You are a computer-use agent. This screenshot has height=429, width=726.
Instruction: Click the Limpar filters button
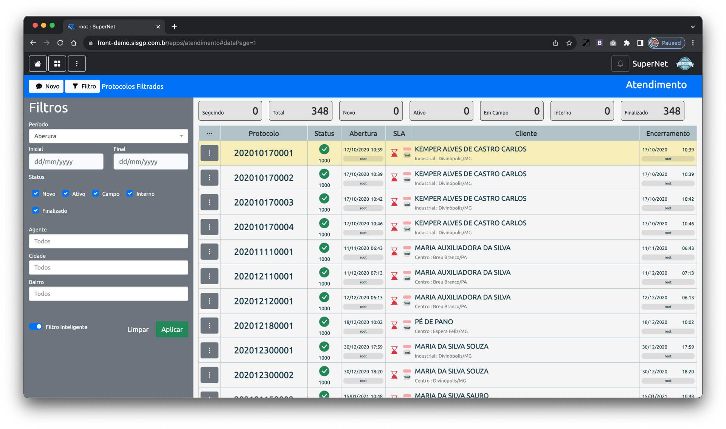pyautogui.click(x=138, y=329)
